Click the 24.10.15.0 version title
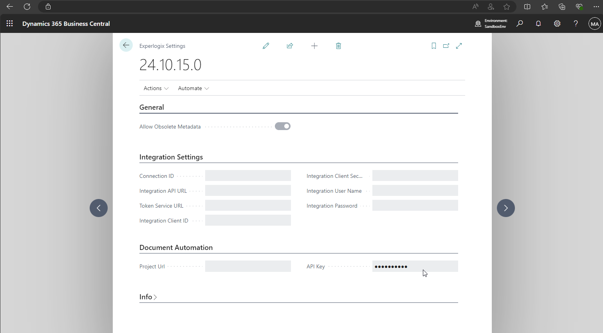 [170, 65]
